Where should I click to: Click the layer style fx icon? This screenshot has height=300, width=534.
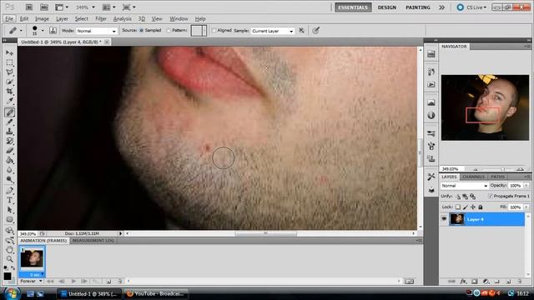[463, 282]
